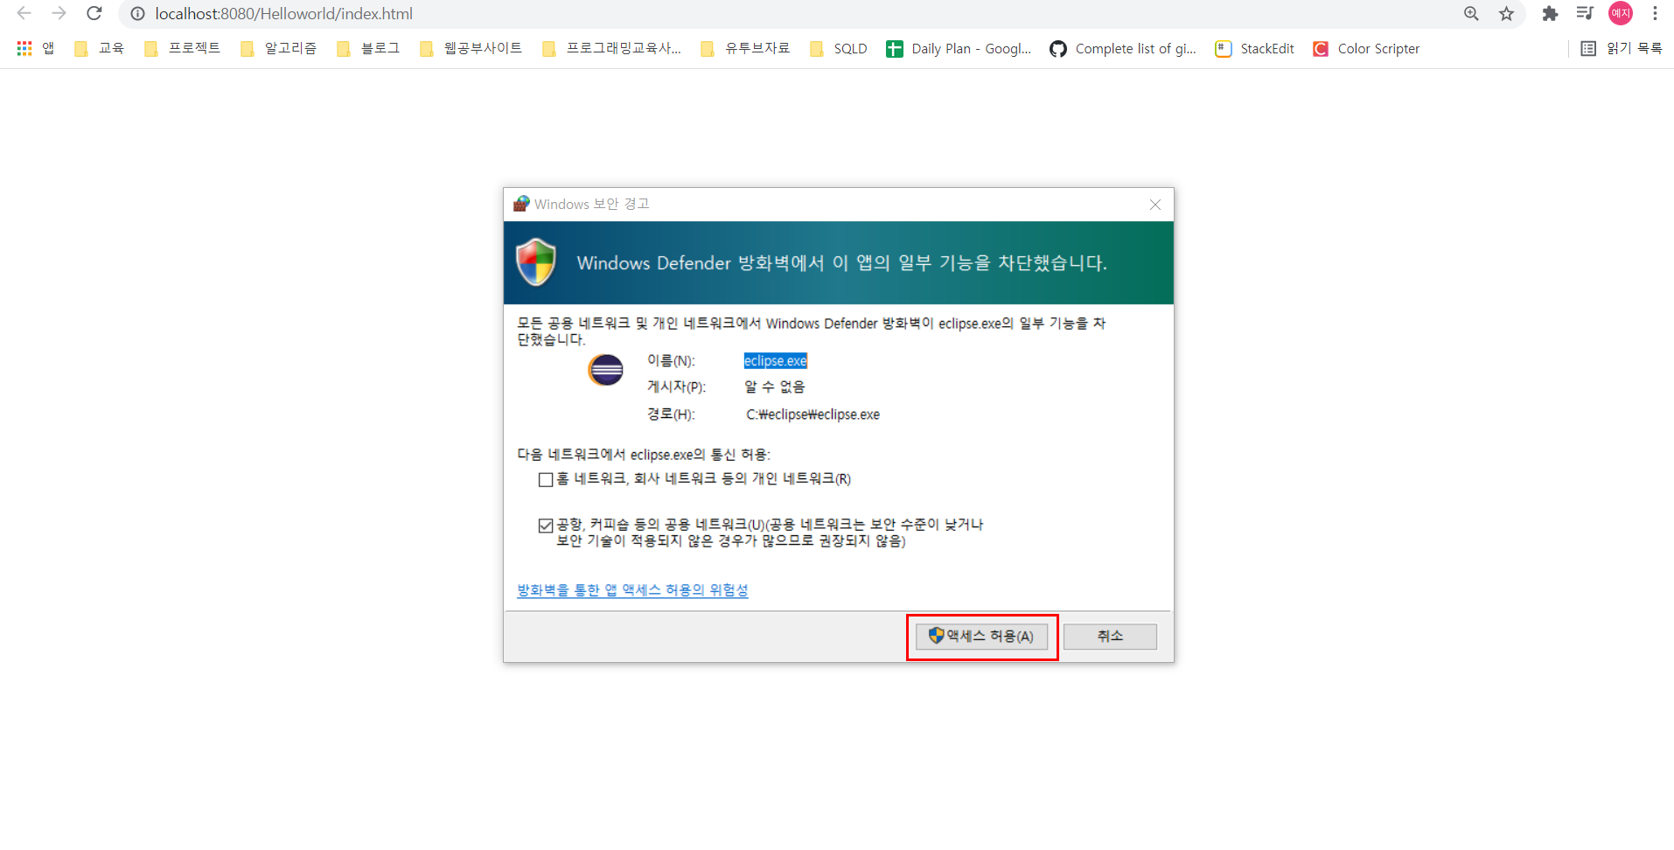
Task: Click the browser back arrow
Action: point(24,13)
